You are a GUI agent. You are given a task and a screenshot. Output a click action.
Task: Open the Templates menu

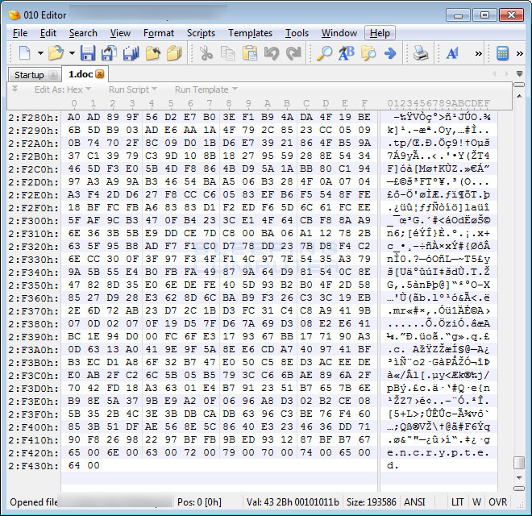250,33
